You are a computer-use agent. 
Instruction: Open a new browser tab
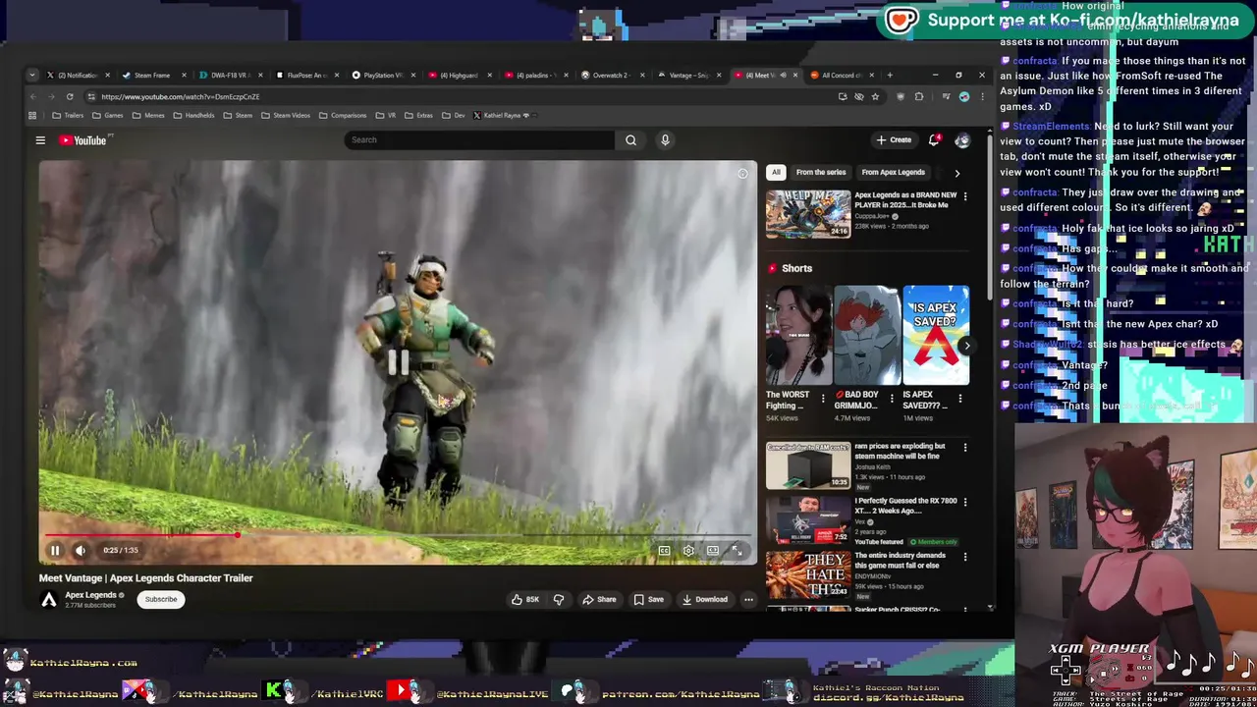tap(890, 75)
